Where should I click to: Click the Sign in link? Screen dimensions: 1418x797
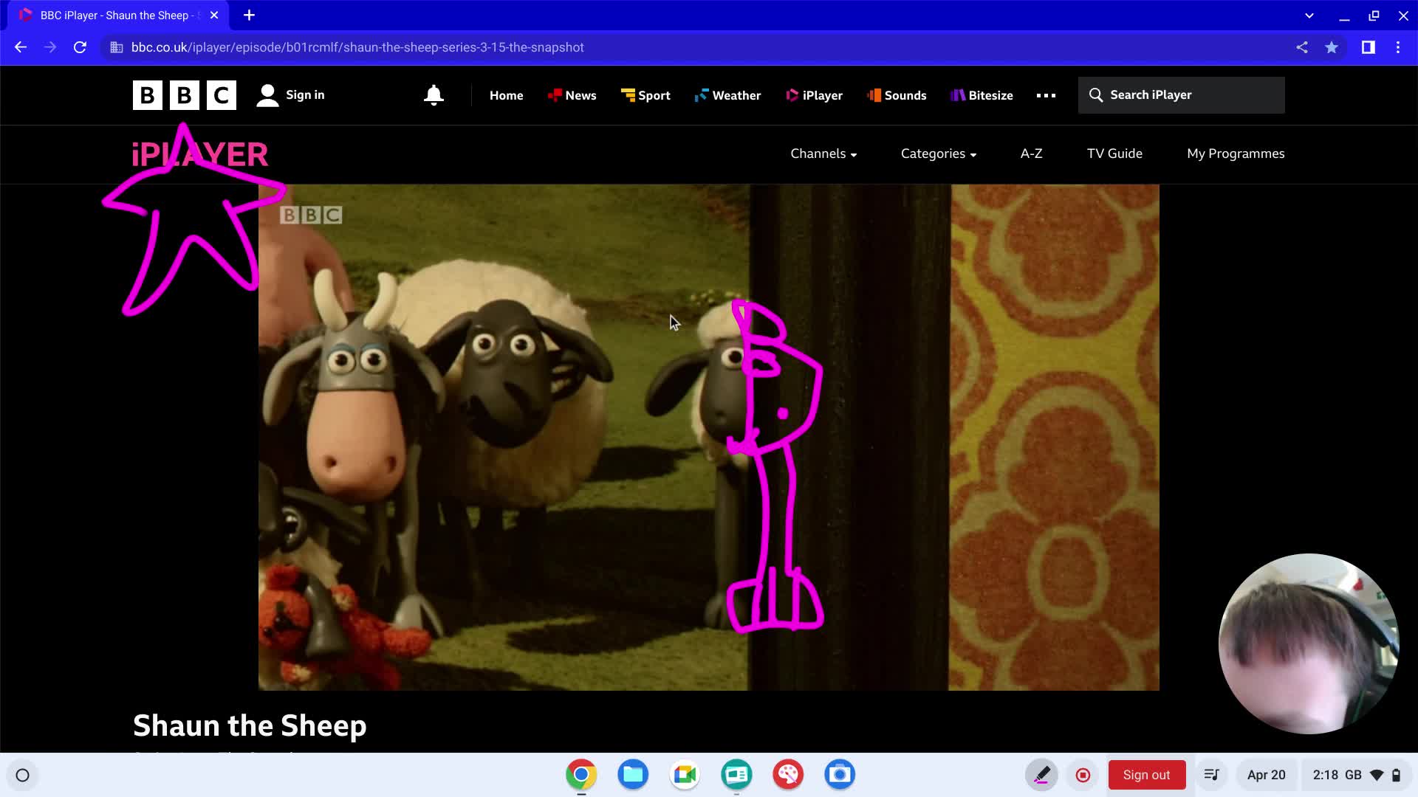click(x=304, y=95)
